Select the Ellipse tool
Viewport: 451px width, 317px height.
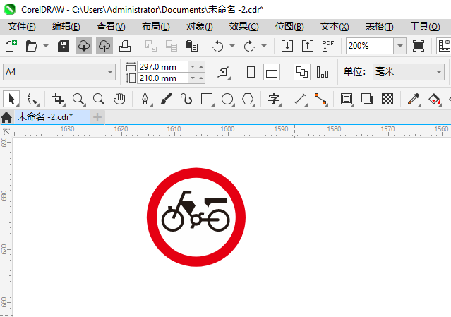[227, 100]
